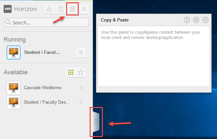Launch Cascade Webforms desktop

click(42, 87)
